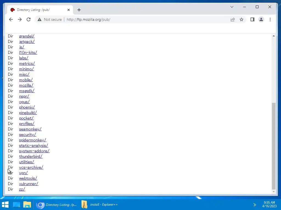The height and width of the screenshot is (210, 281).
Task: Go back to the previous page
Action: [x=11, y=19]
